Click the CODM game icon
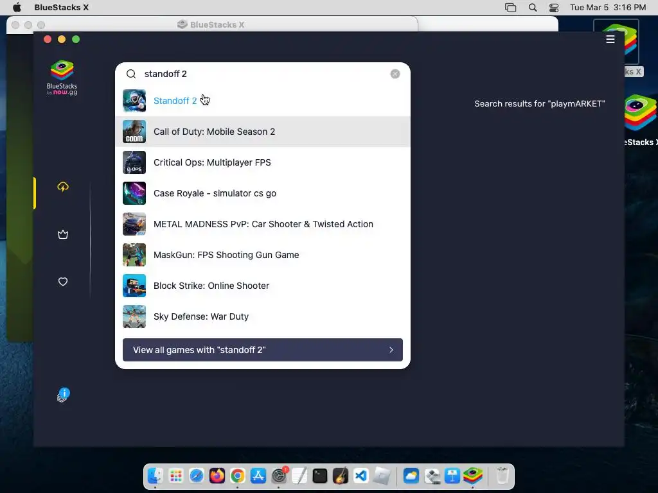 [134, 132]
